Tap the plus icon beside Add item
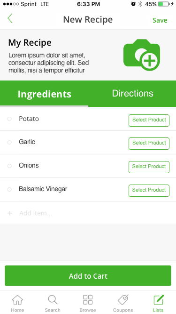Image resolution: width=176 pixels, height=314 pixels. point(9,213)
